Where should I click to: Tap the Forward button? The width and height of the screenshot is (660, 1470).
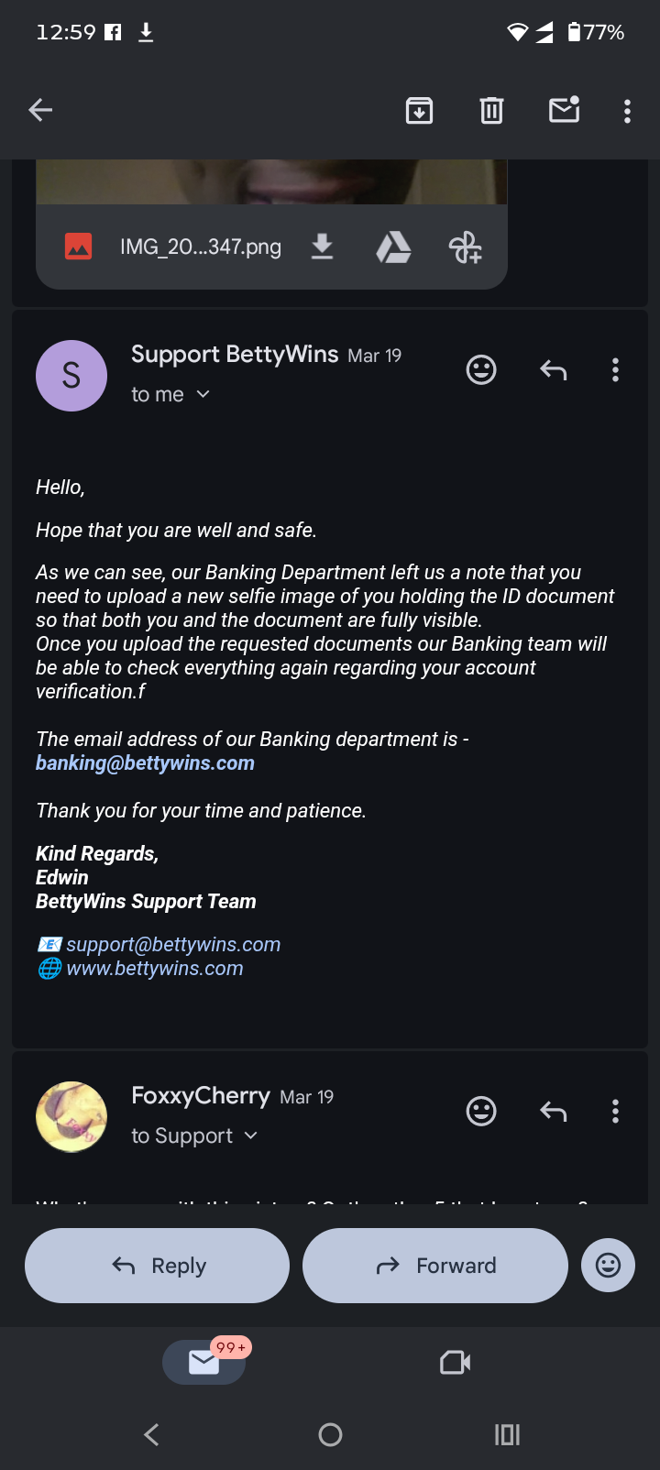(x=435, y=1266)
